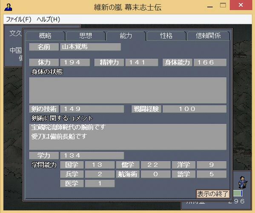The image size is (255, 213).
Task: Click the 296 money value in background panel
Action: pyautogui.click(x=236, y=201)
